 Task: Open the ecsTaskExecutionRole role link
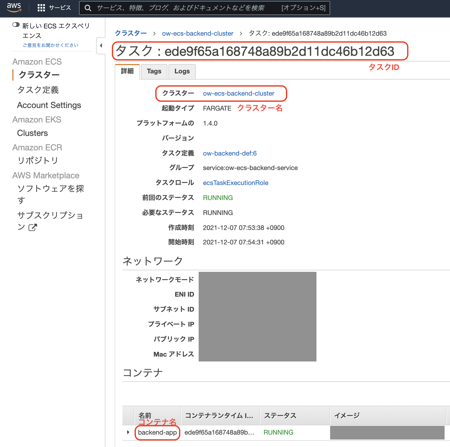(x=235, y=183)
